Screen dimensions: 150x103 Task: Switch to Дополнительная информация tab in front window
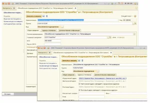(105, 75)
